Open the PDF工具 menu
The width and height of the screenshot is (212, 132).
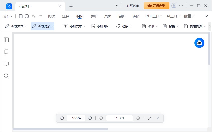pos(154,16)
